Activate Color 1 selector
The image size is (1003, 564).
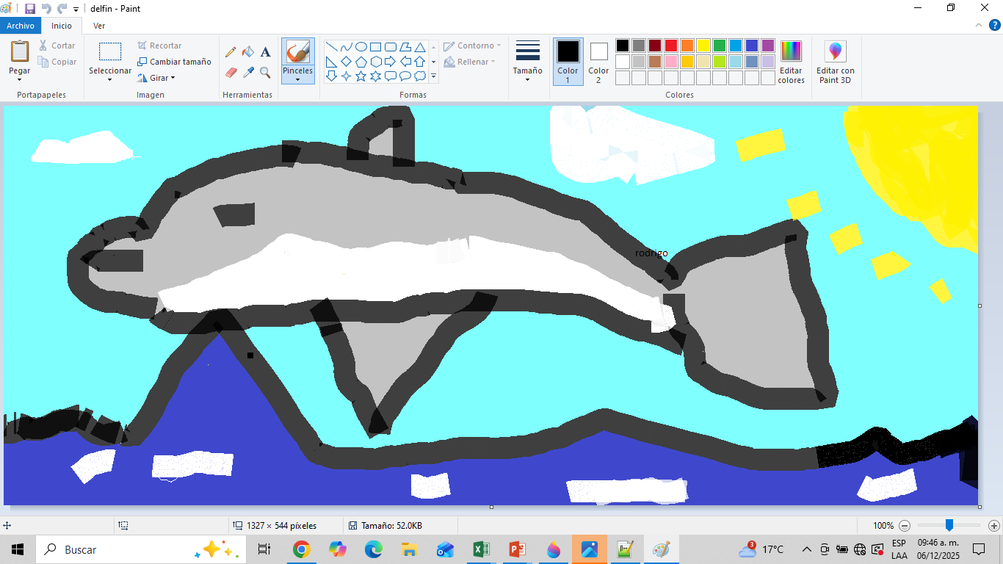[568, 62]
